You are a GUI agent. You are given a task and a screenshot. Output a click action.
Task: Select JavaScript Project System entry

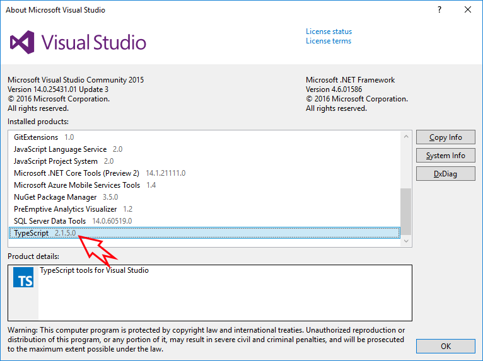pos(55,161)
